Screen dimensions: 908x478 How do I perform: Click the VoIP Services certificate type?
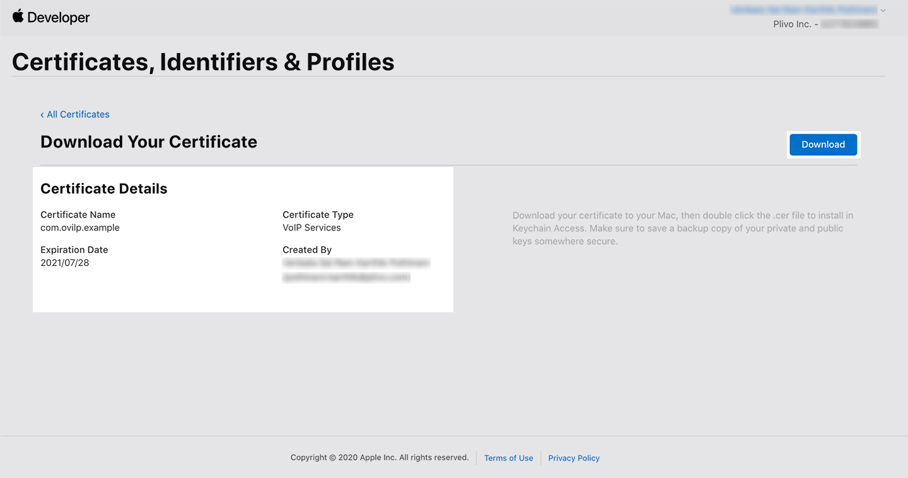[x=311, y=228]
